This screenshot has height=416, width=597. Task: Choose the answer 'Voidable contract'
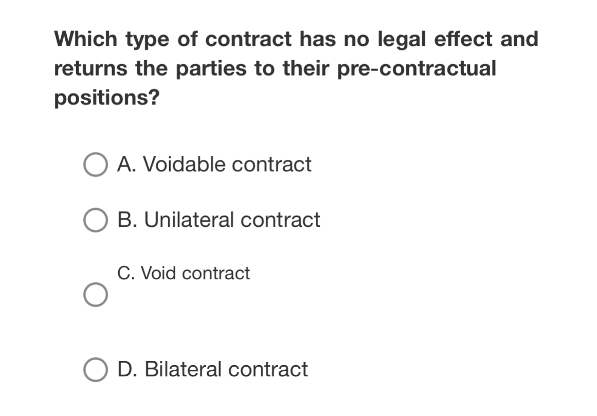click(214, 164)
